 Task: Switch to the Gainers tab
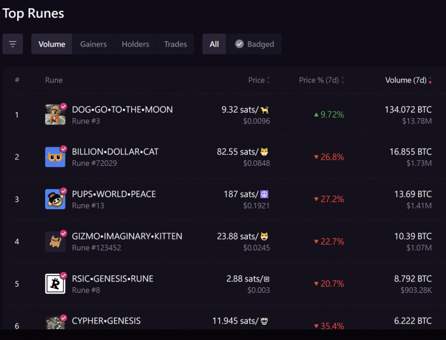coord(94,44)
